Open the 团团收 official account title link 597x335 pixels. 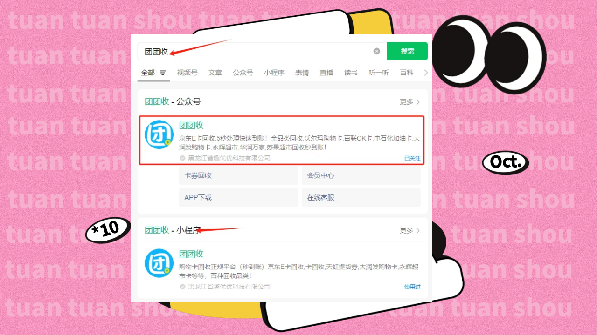[x=192, y=125]
